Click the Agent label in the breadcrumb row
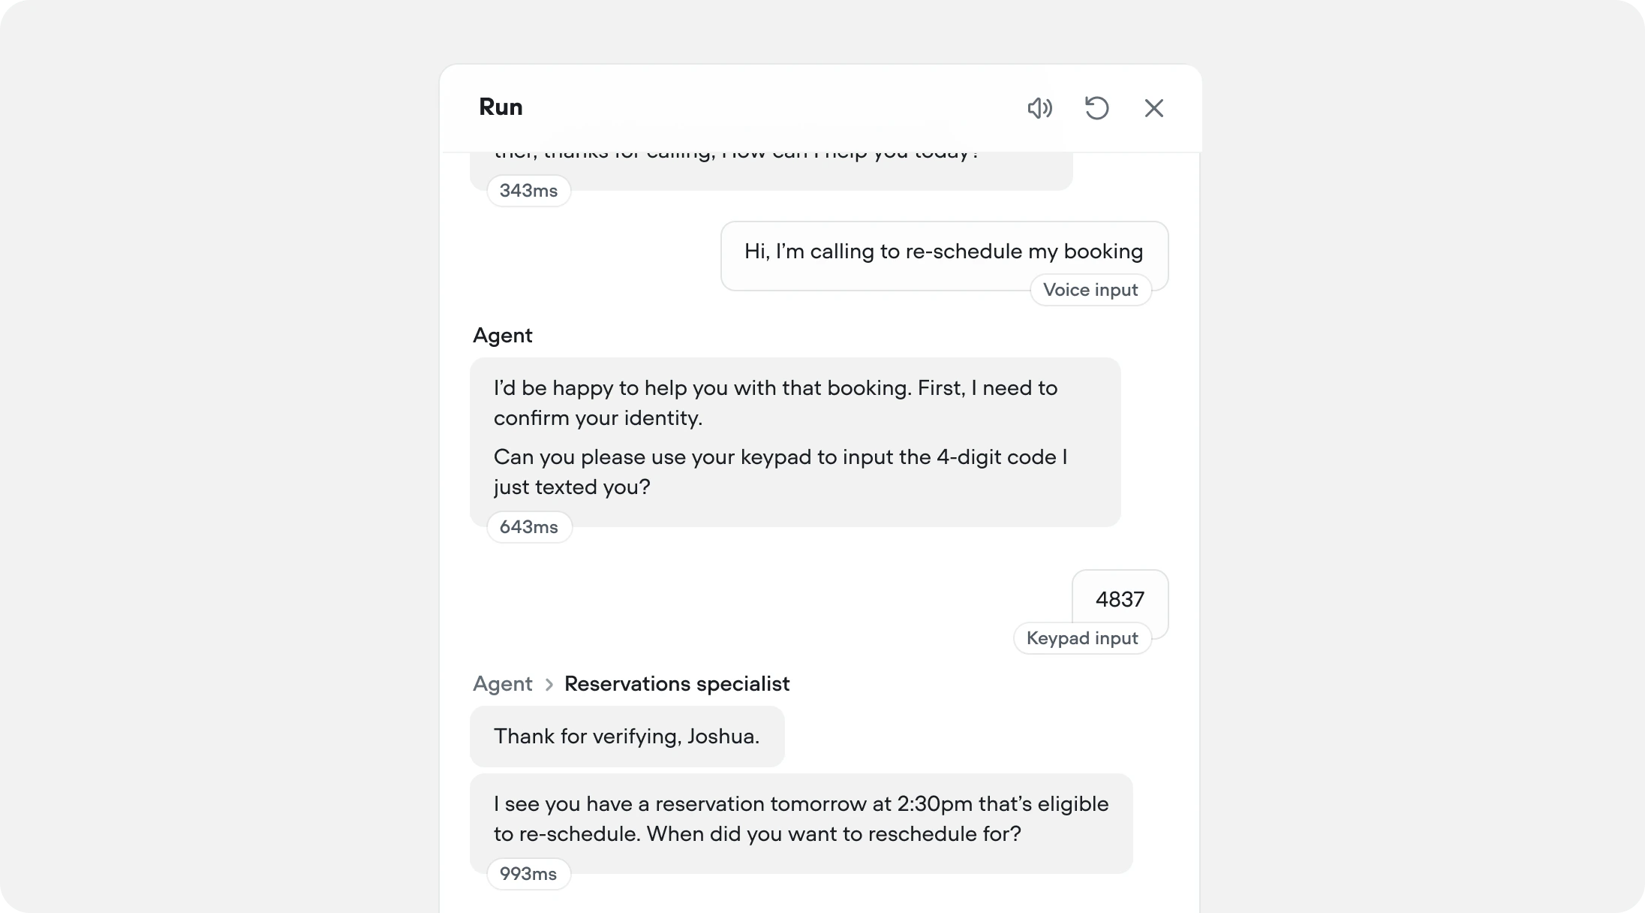The width and height of the screenshot is (1645, 913). click(x=502, y=684)
